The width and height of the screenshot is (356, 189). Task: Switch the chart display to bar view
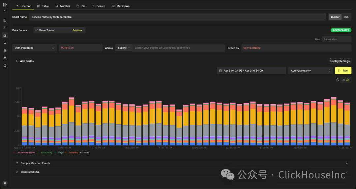point(348,80)
